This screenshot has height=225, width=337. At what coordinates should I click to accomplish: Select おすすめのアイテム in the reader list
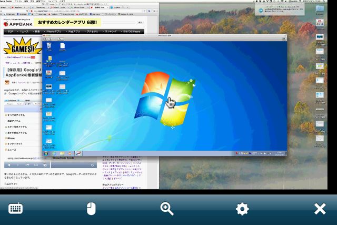17,133
